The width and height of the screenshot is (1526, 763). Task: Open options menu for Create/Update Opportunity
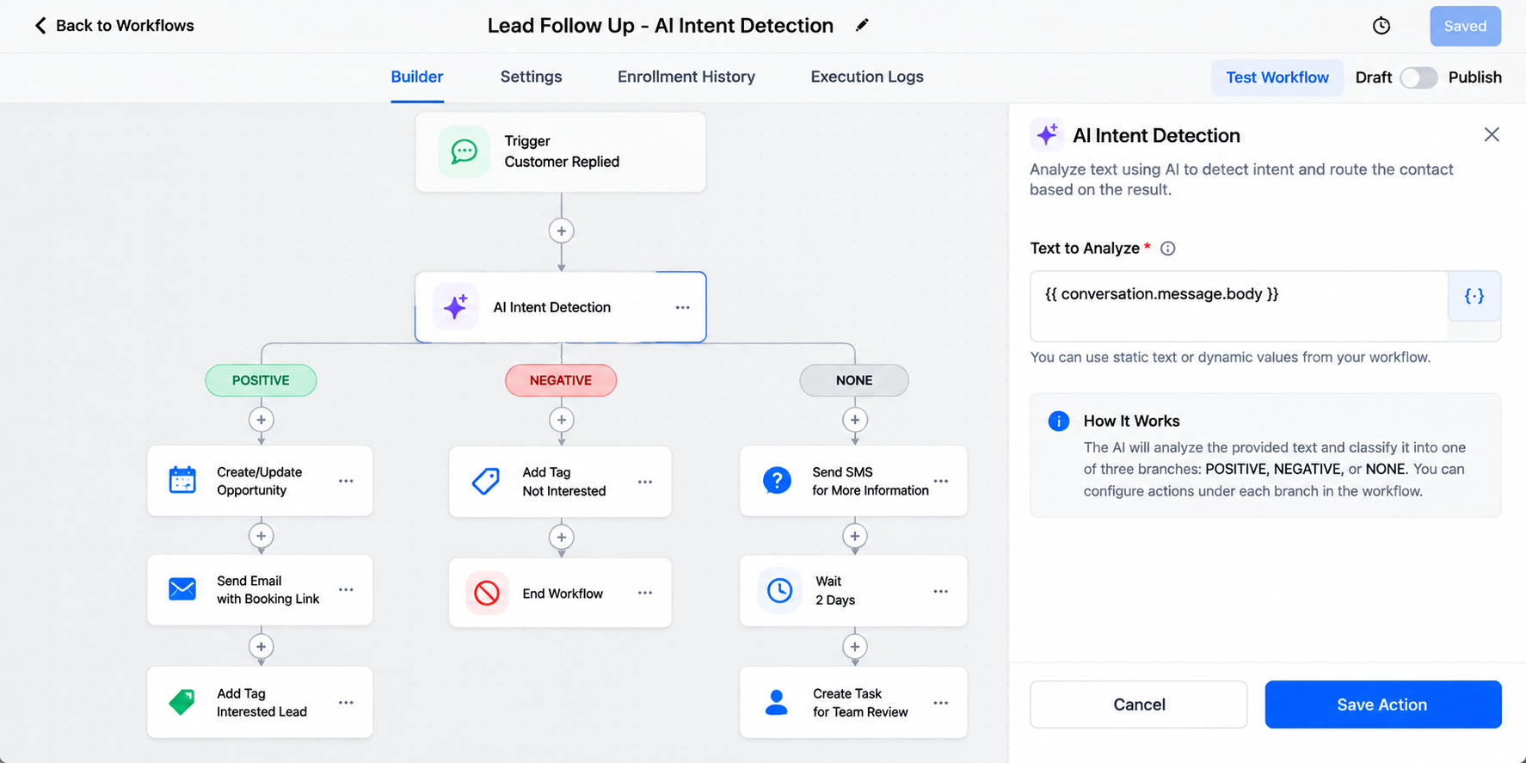pos(346,481)
